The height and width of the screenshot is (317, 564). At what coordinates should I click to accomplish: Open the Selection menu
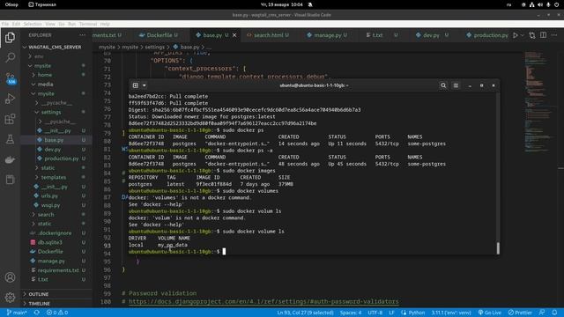33,24
